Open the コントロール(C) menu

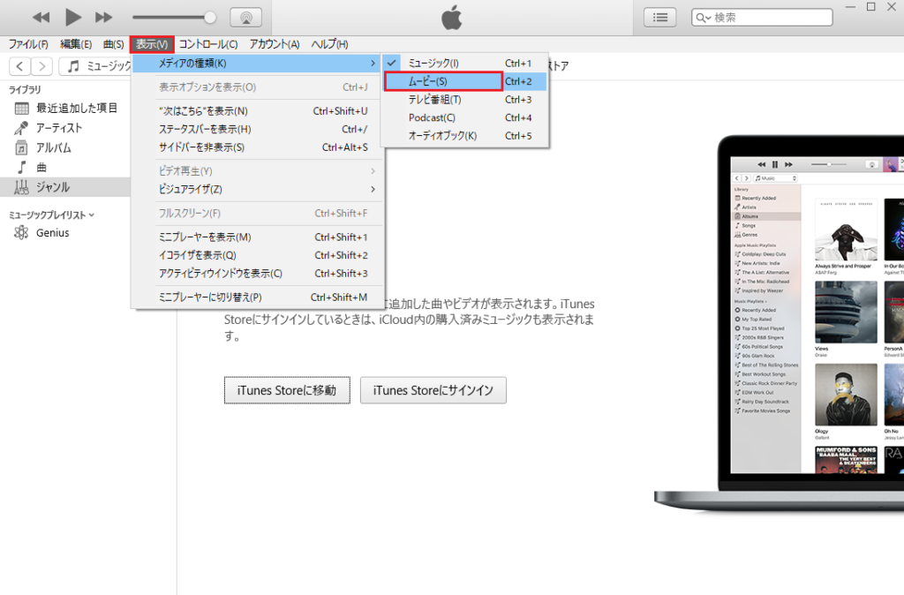pyautogui.click(x=208, y=44)
